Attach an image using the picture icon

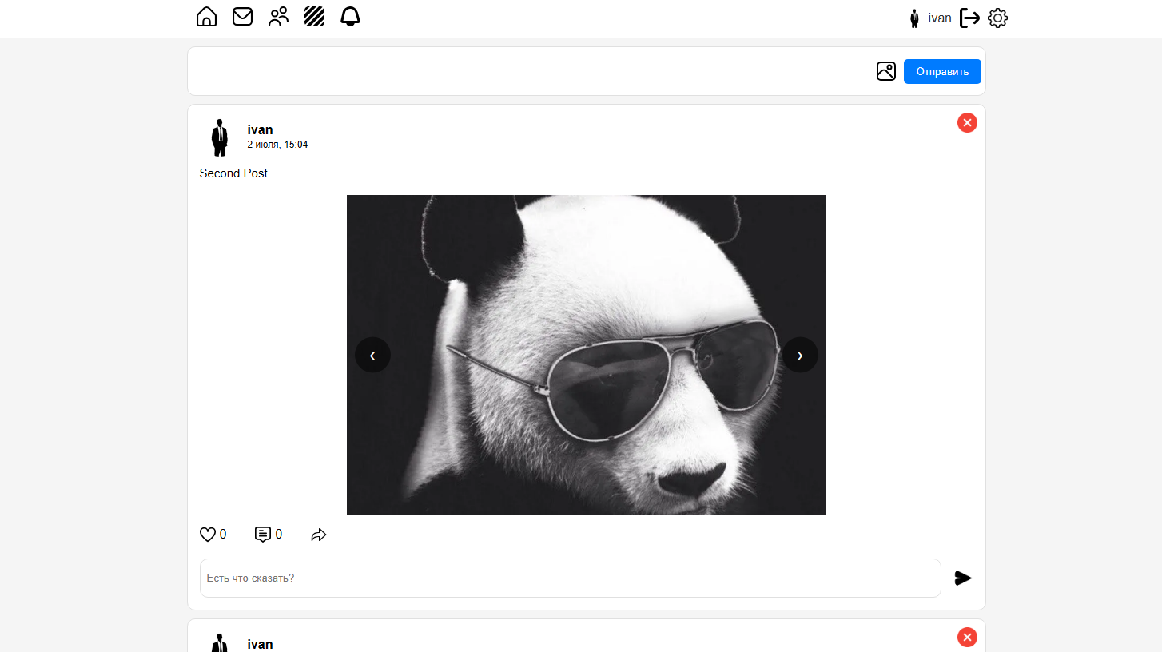pyautogui.click(x=885, y=71)
